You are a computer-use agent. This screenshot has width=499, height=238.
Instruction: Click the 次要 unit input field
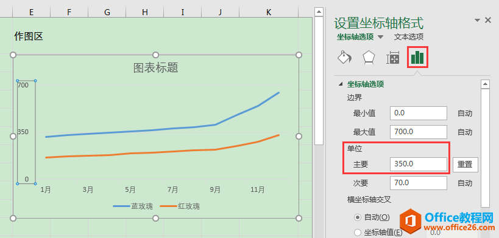pos(419,183)
